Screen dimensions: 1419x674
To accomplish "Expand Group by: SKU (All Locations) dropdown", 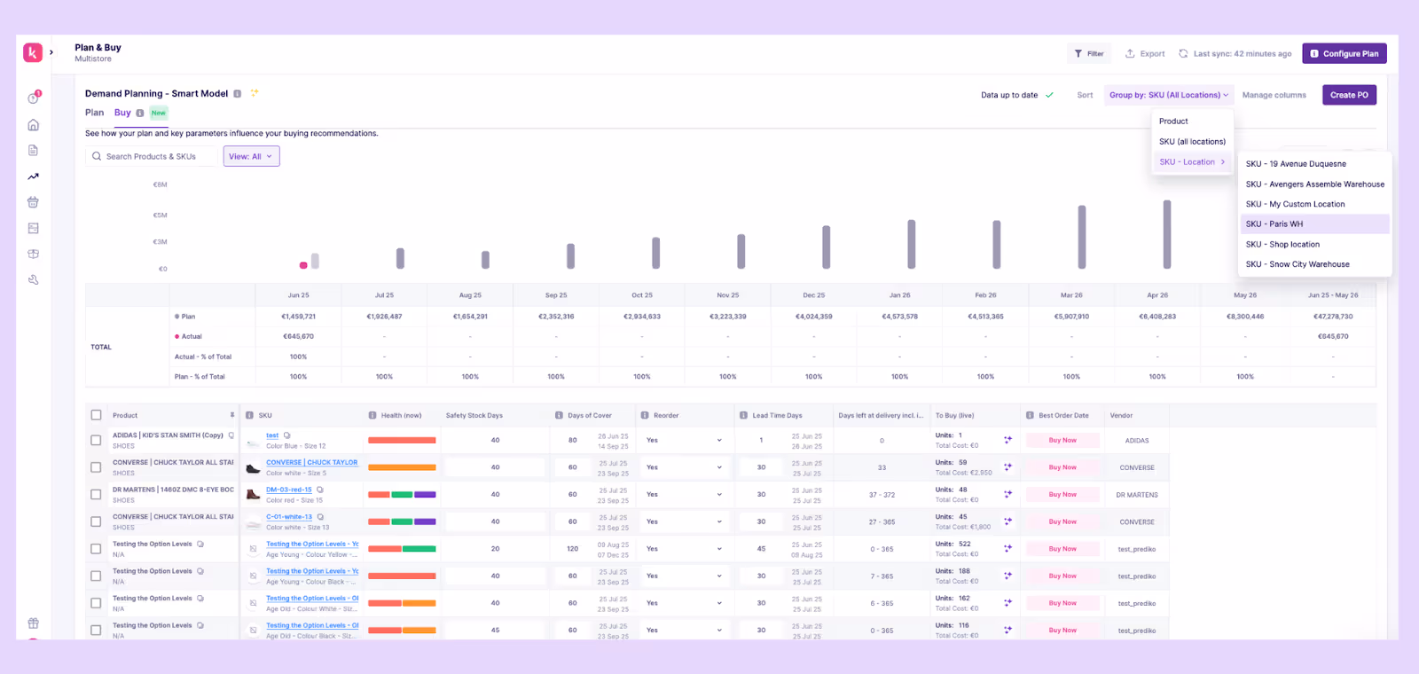I will 1169,95.
